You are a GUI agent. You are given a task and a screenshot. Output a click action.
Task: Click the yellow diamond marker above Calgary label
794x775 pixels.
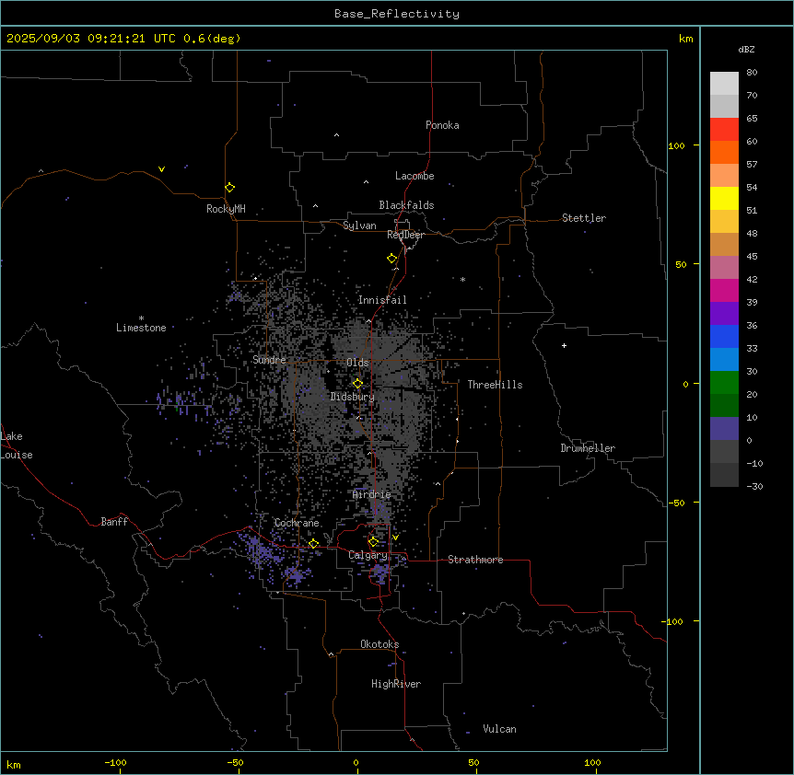373,542
